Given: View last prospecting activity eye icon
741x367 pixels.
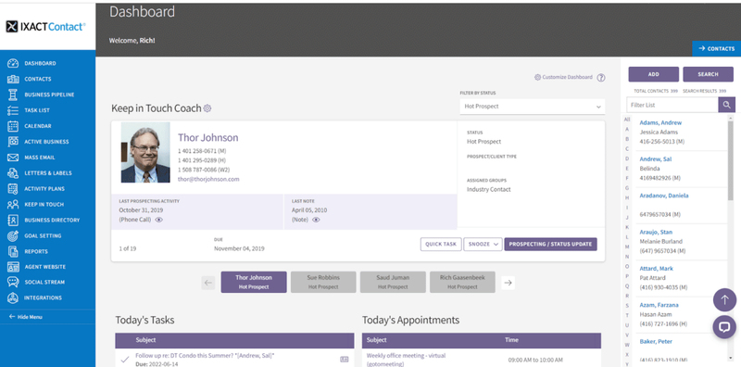Looking at the screenshot, I should (159, 220).
